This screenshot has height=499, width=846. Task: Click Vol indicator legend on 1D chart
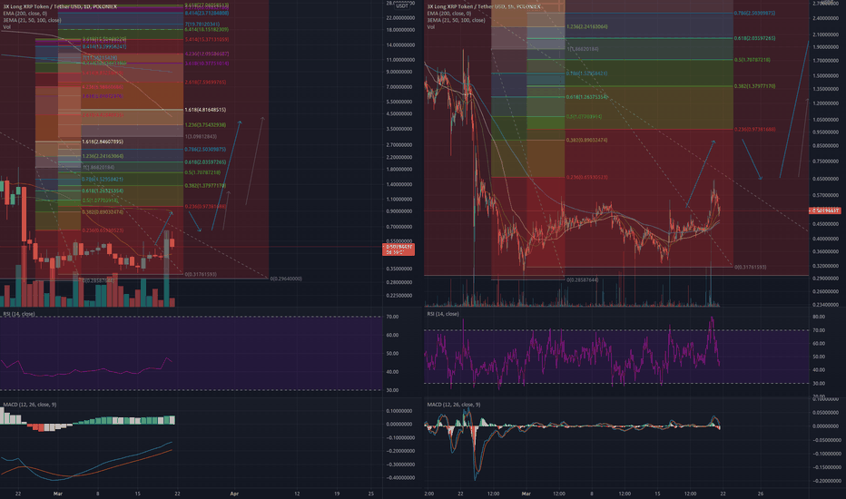pos(6,27)
